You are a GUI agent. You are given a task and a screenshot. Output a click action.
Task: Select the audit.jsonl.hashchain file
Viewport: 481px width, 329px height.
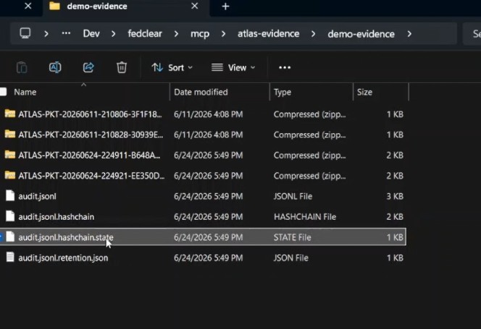point(202,217)
